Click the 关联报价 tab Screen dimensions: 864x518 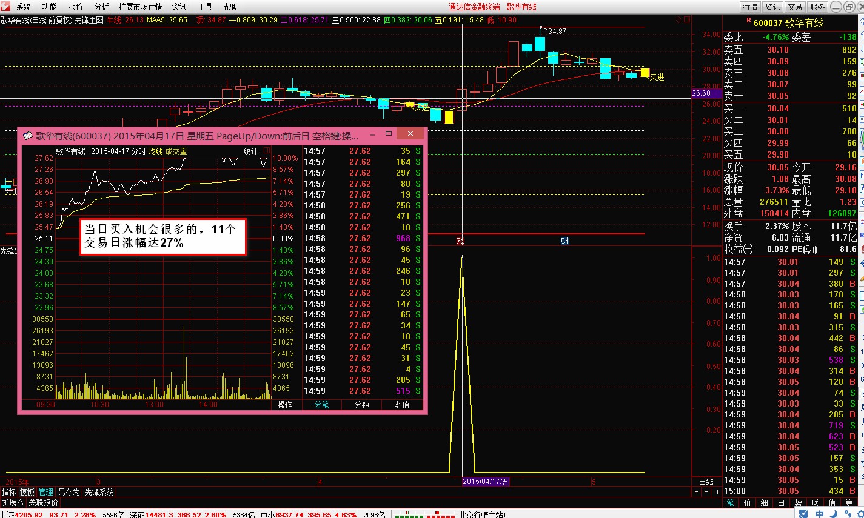point(44,502)
